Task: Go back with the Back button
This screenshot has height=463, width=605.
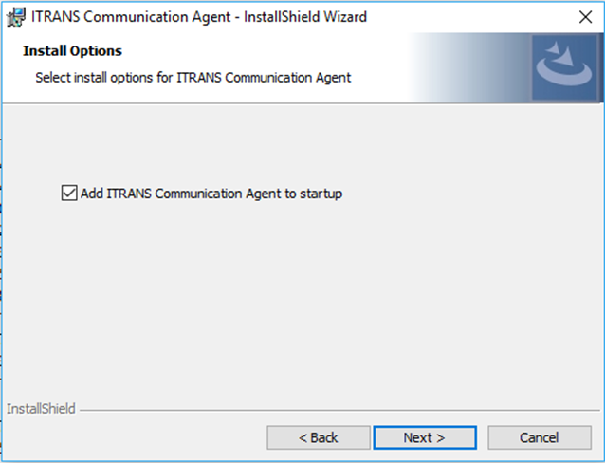Action: click(x=318, y=437)
